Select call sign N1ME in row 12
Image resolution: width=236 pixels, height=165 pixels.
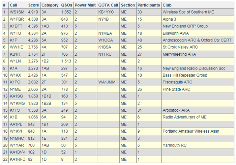pyautogui.click(x=15, y=89)
